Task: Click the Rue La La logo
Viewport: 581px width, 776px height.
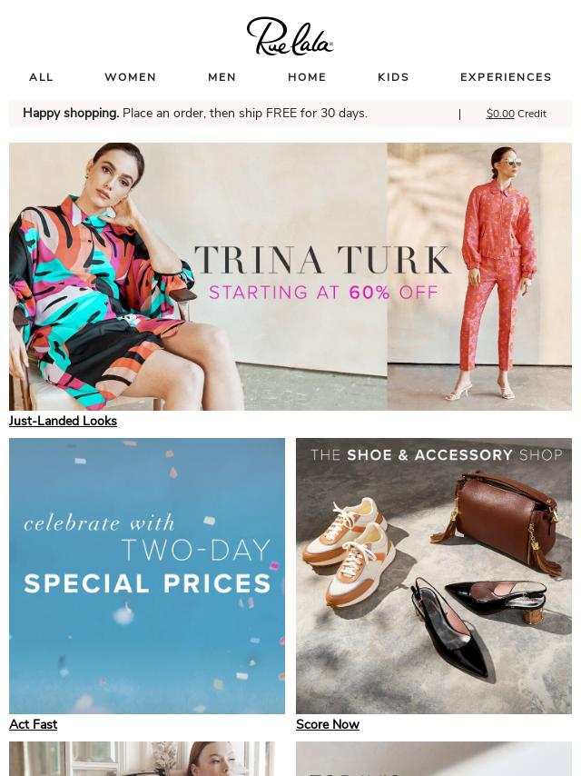Action: [290, 35]
